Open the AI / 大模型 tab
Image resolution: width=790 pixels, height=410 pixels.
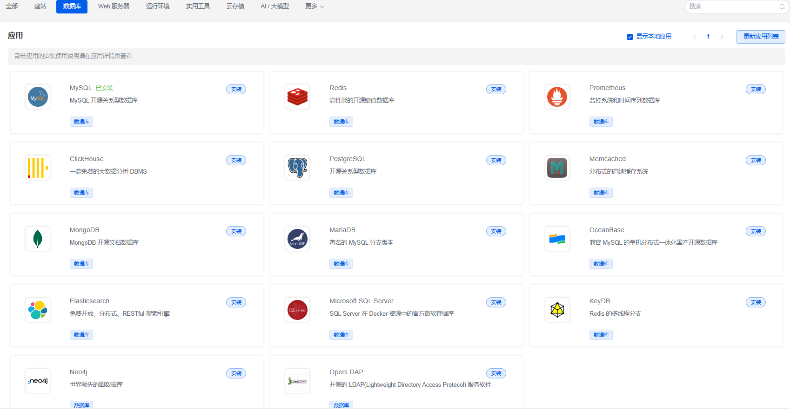275,7
